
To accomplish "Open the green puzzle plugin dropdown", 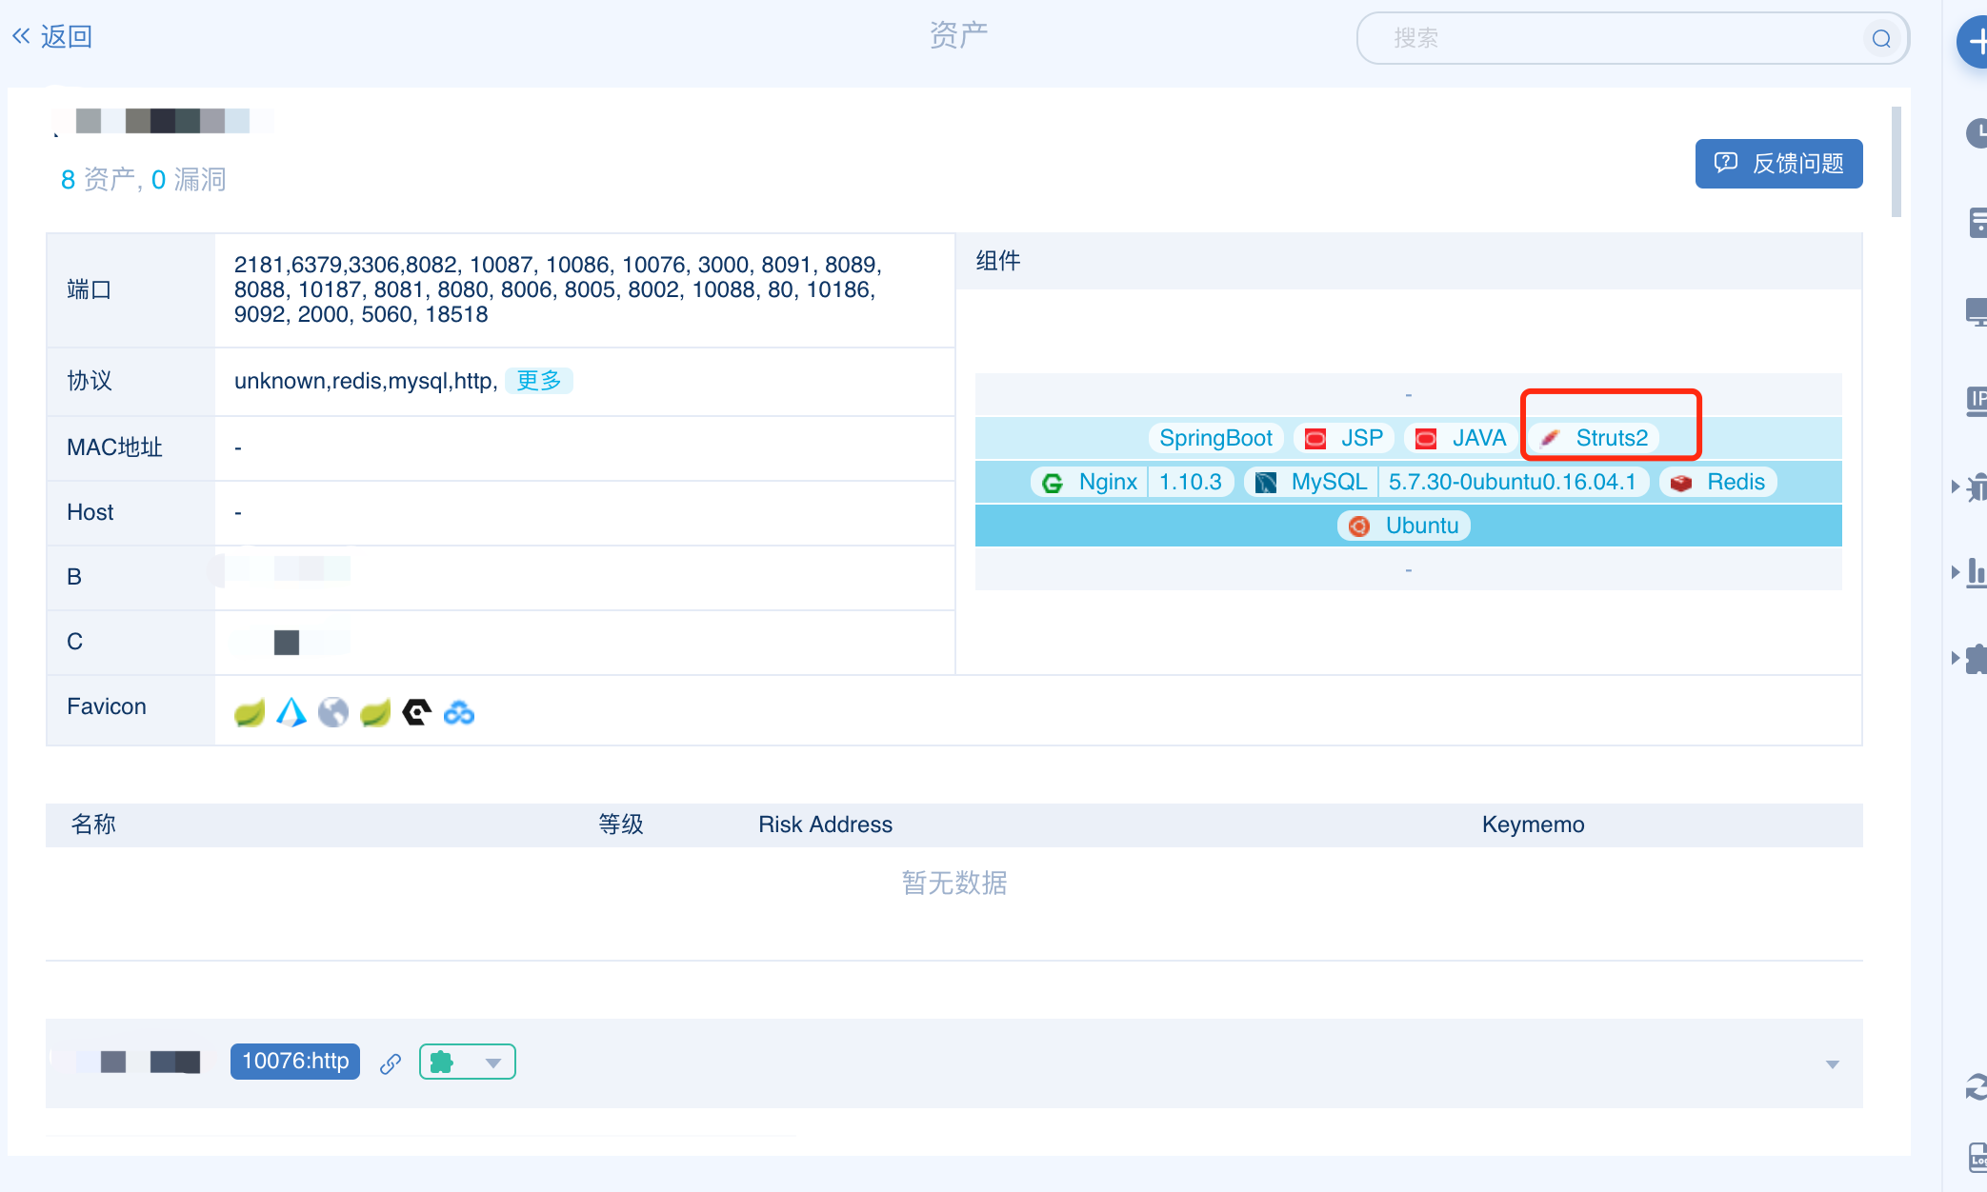I will pos(467,1062).
